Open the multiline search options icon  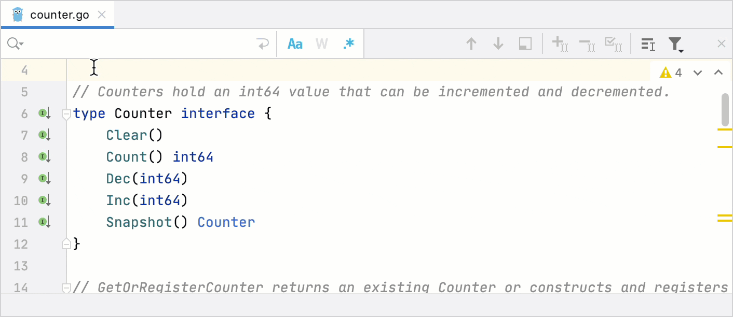[x=647, y=44]
